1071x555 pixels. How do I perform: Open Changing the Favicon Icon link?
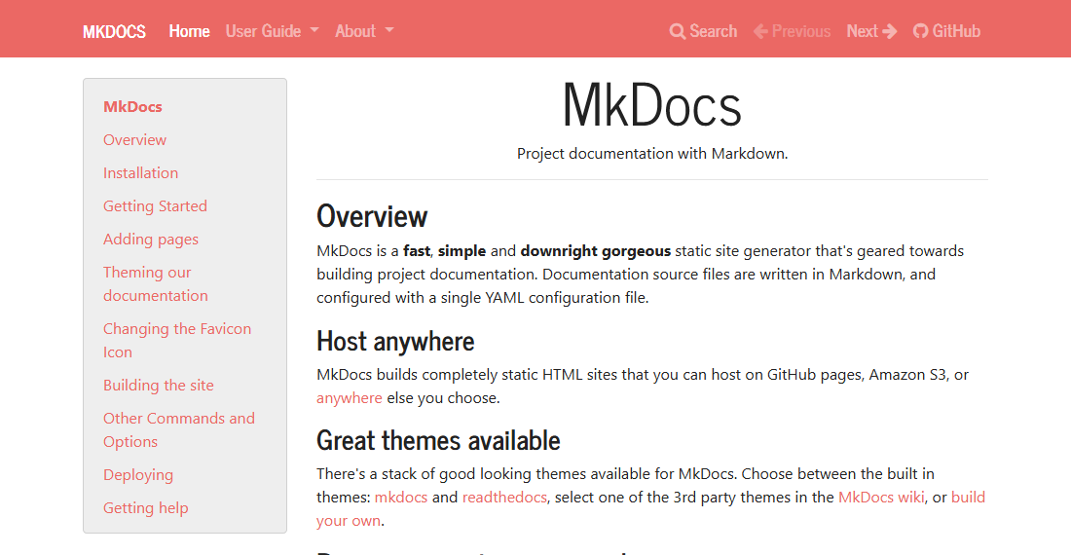177,341
